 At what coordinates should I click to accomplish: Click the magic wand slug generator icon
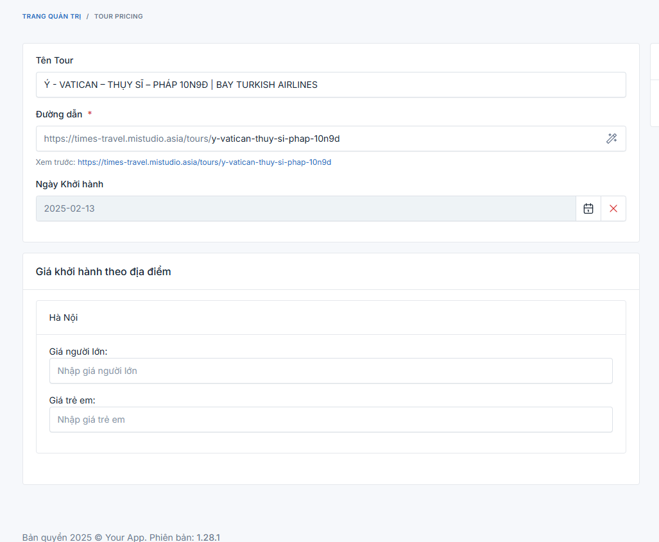coord(612,139)
